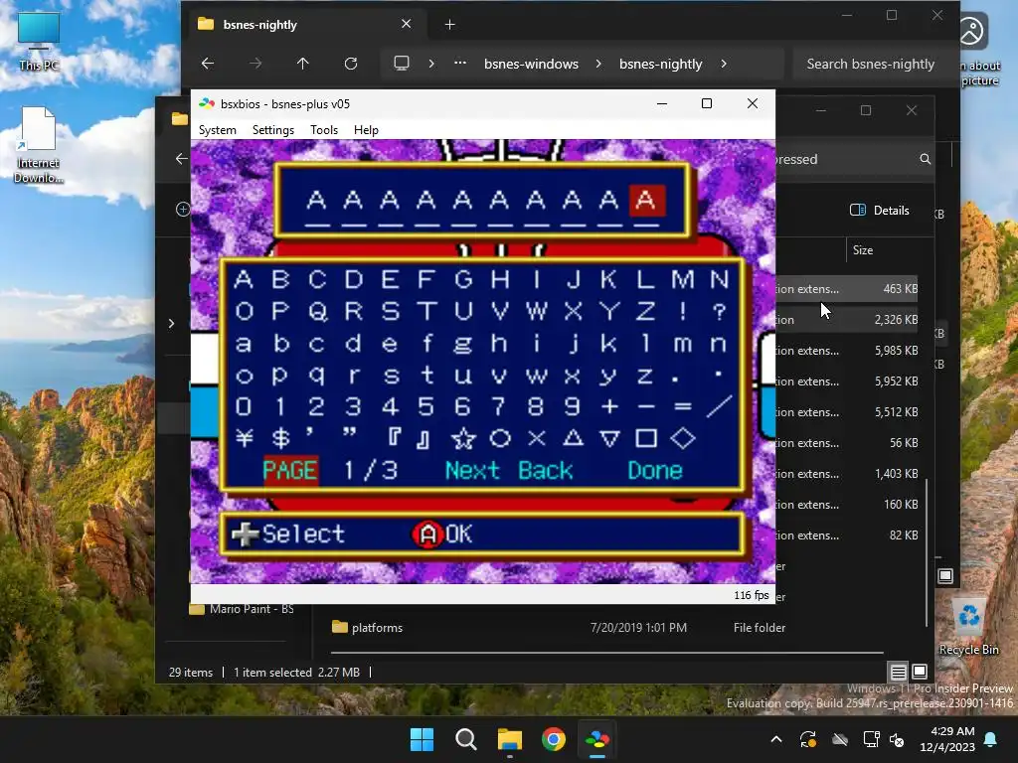Open the Tools menu in bsnes-plus
1018x763 pixels.
pos(324,130)
